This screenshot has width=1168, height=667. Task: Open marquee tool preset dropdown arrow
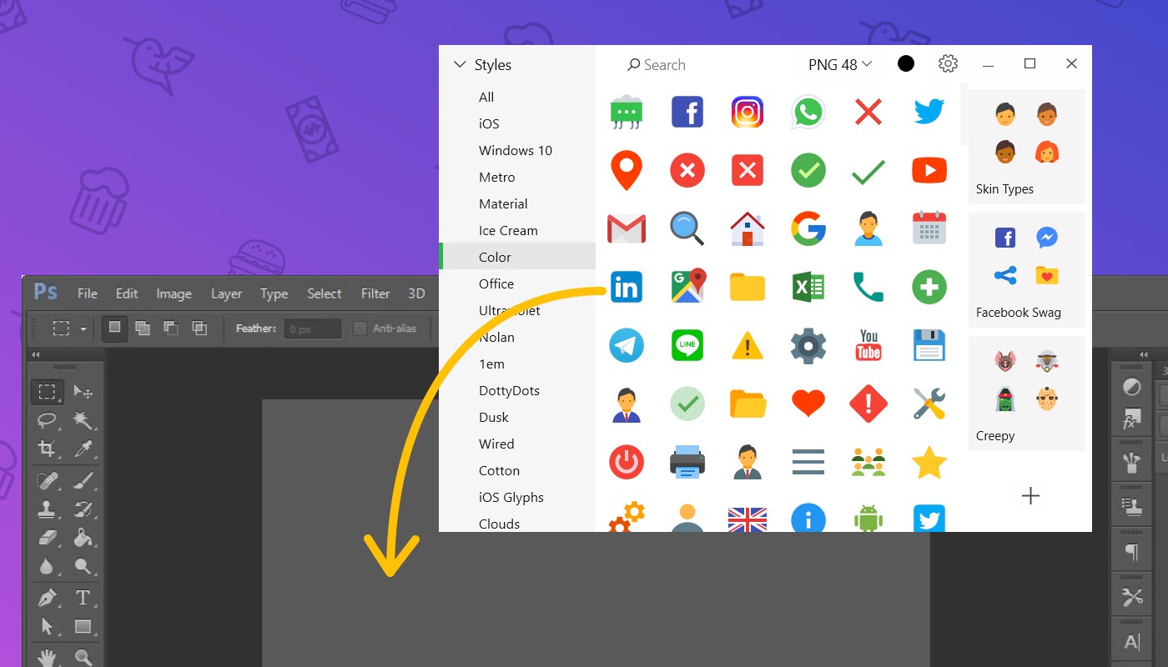(x=83, y=328)
